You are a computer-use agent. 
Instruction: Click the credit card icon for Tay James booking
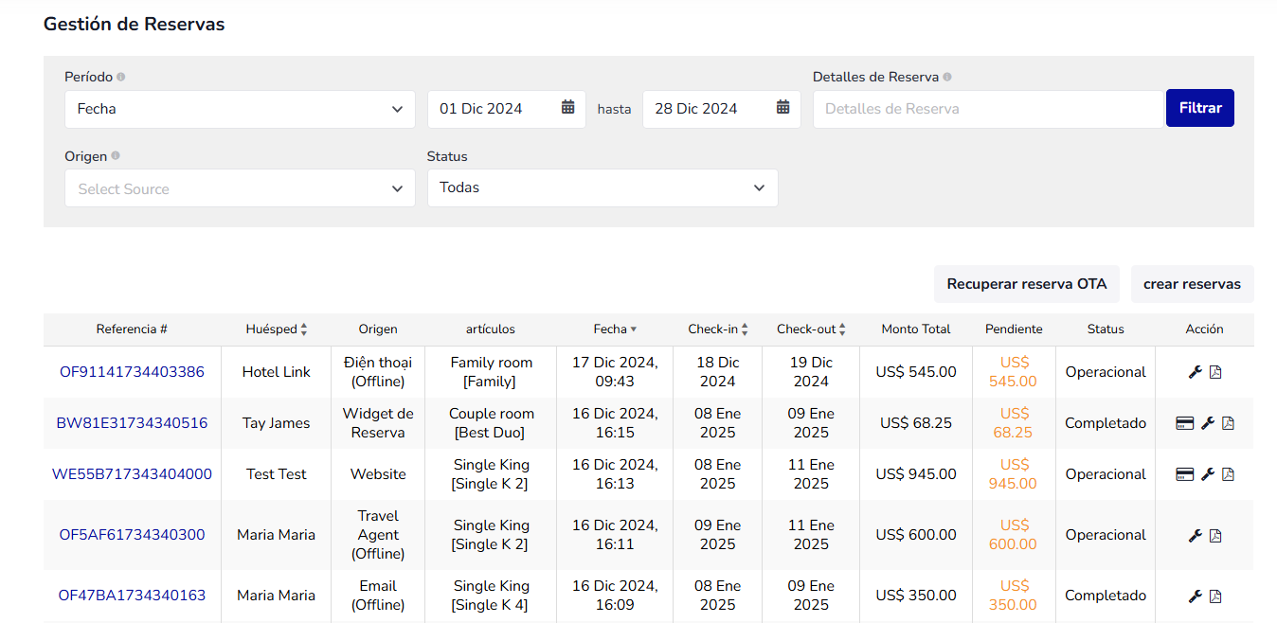click(x=1184, y=423)
